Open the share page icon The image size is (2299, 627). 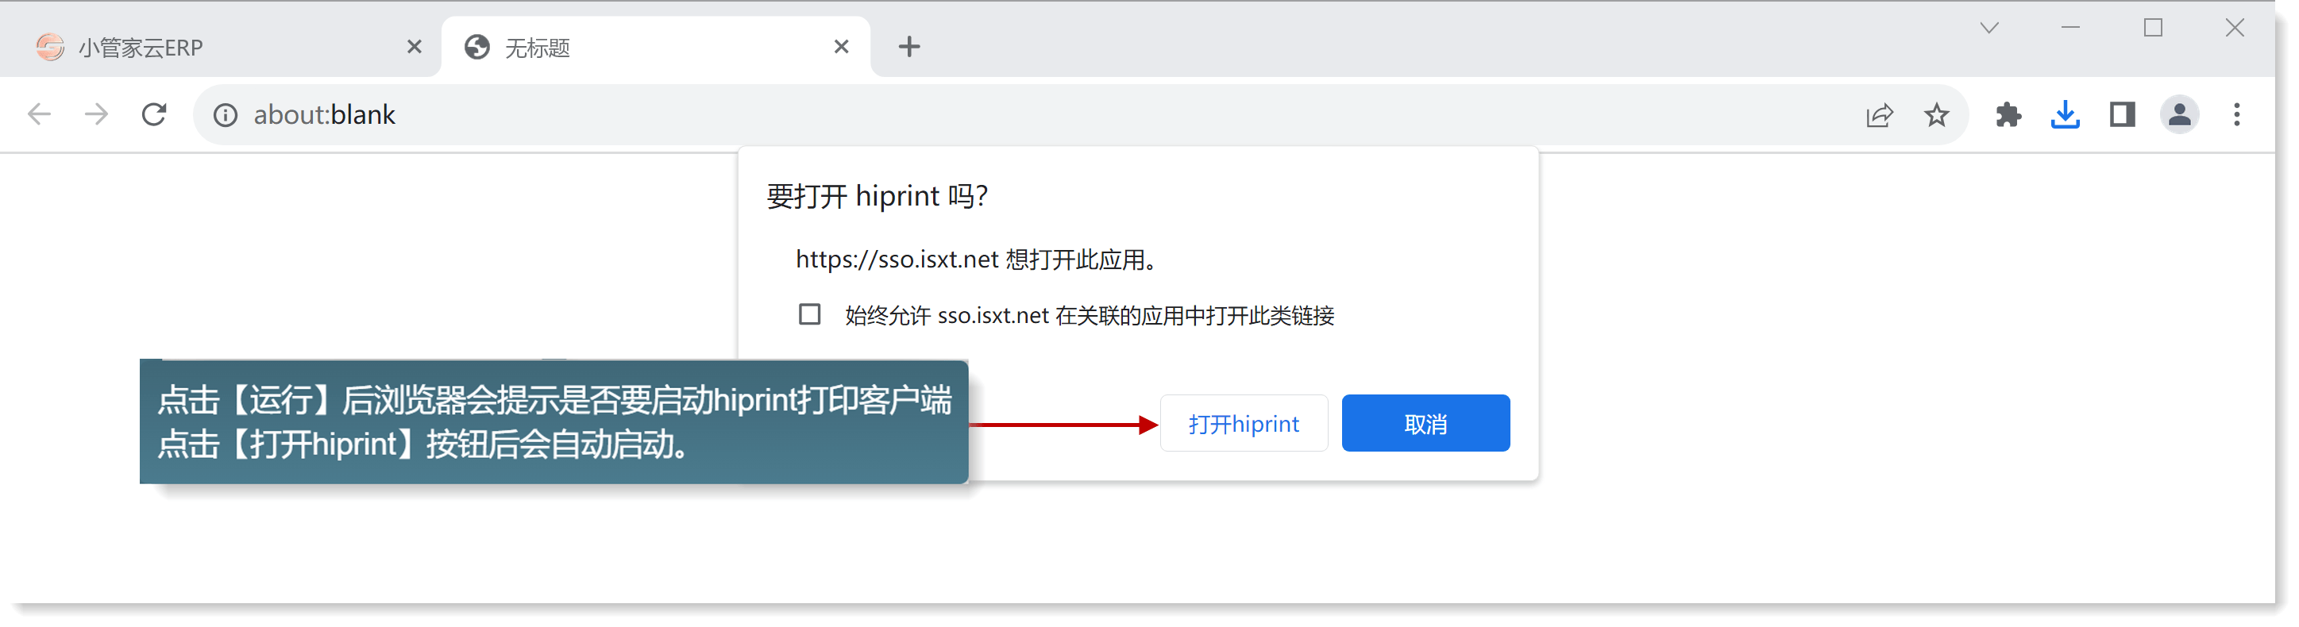tap(1879, 115)
